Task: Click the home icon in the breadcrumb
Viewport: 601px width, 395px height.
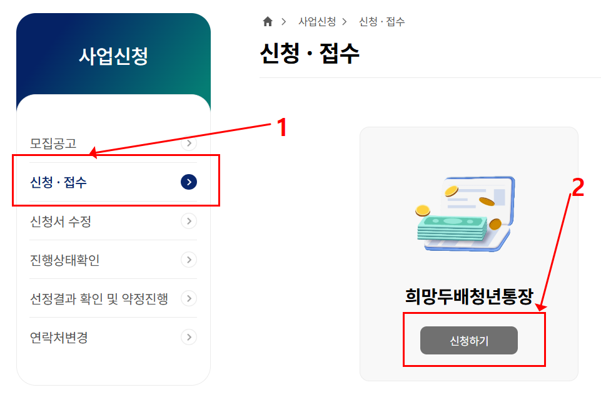Action: coord(267,21)
